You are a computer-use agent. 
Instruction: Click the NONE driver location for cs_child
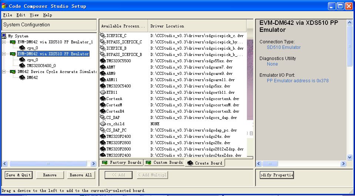tap(155, 124)
